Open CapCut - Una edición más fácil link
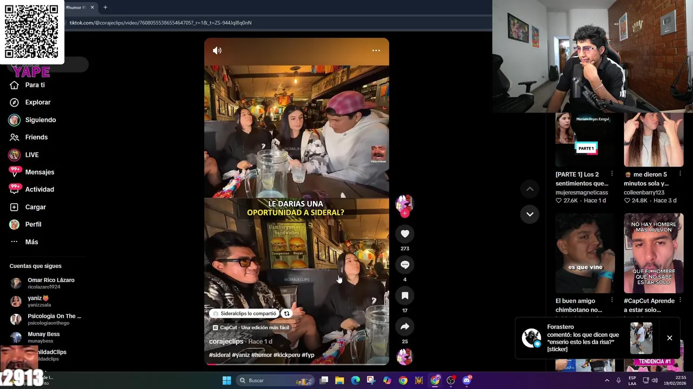This screenshot has width=693, height=389. click(x=251, y=327)
